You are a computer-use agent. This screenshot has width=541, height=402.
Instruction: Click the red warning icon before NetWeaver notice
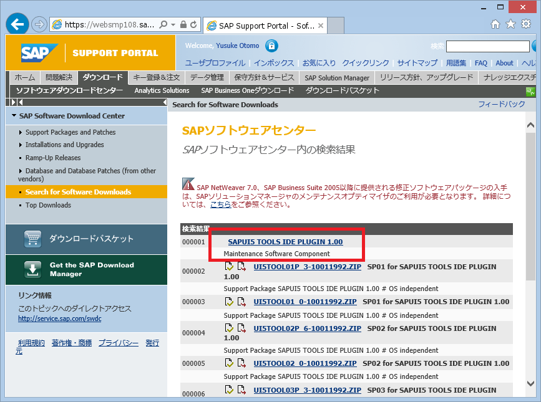(188, 184)
